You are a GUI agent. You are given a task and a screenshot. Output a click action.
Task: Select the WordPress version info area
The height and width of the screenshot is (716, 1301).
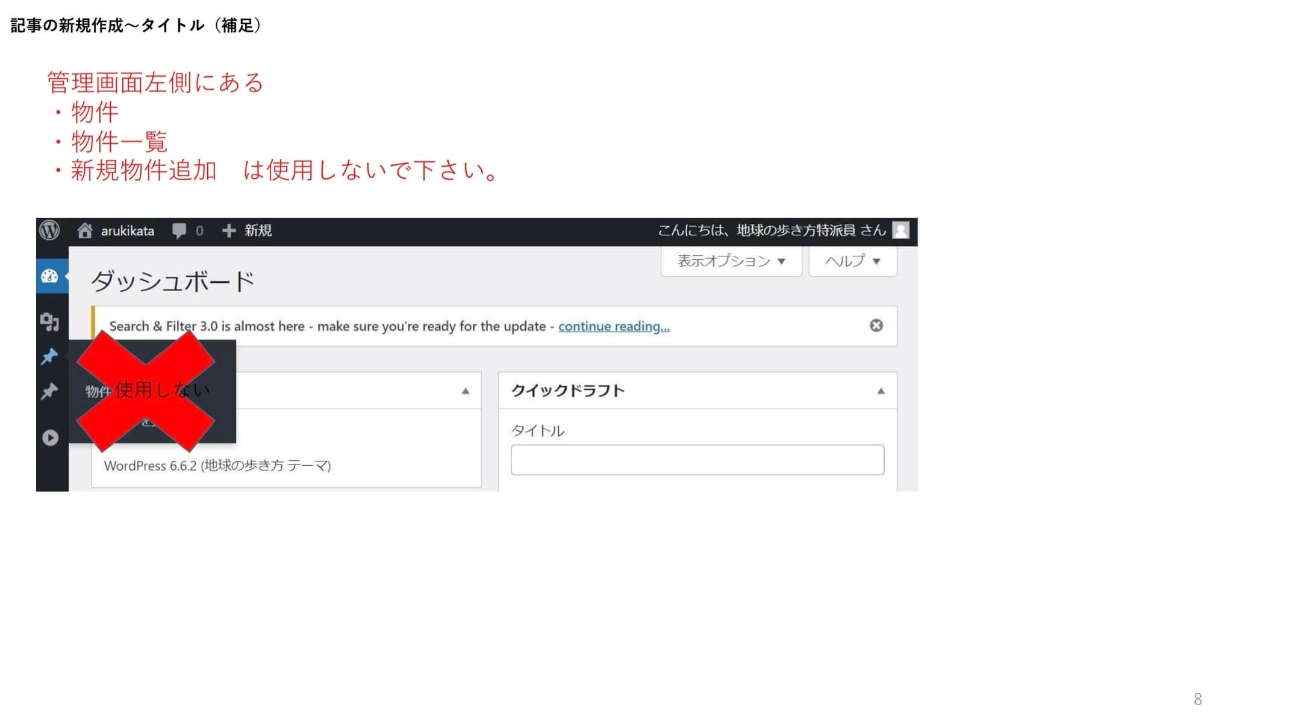[x=219, y=466]
